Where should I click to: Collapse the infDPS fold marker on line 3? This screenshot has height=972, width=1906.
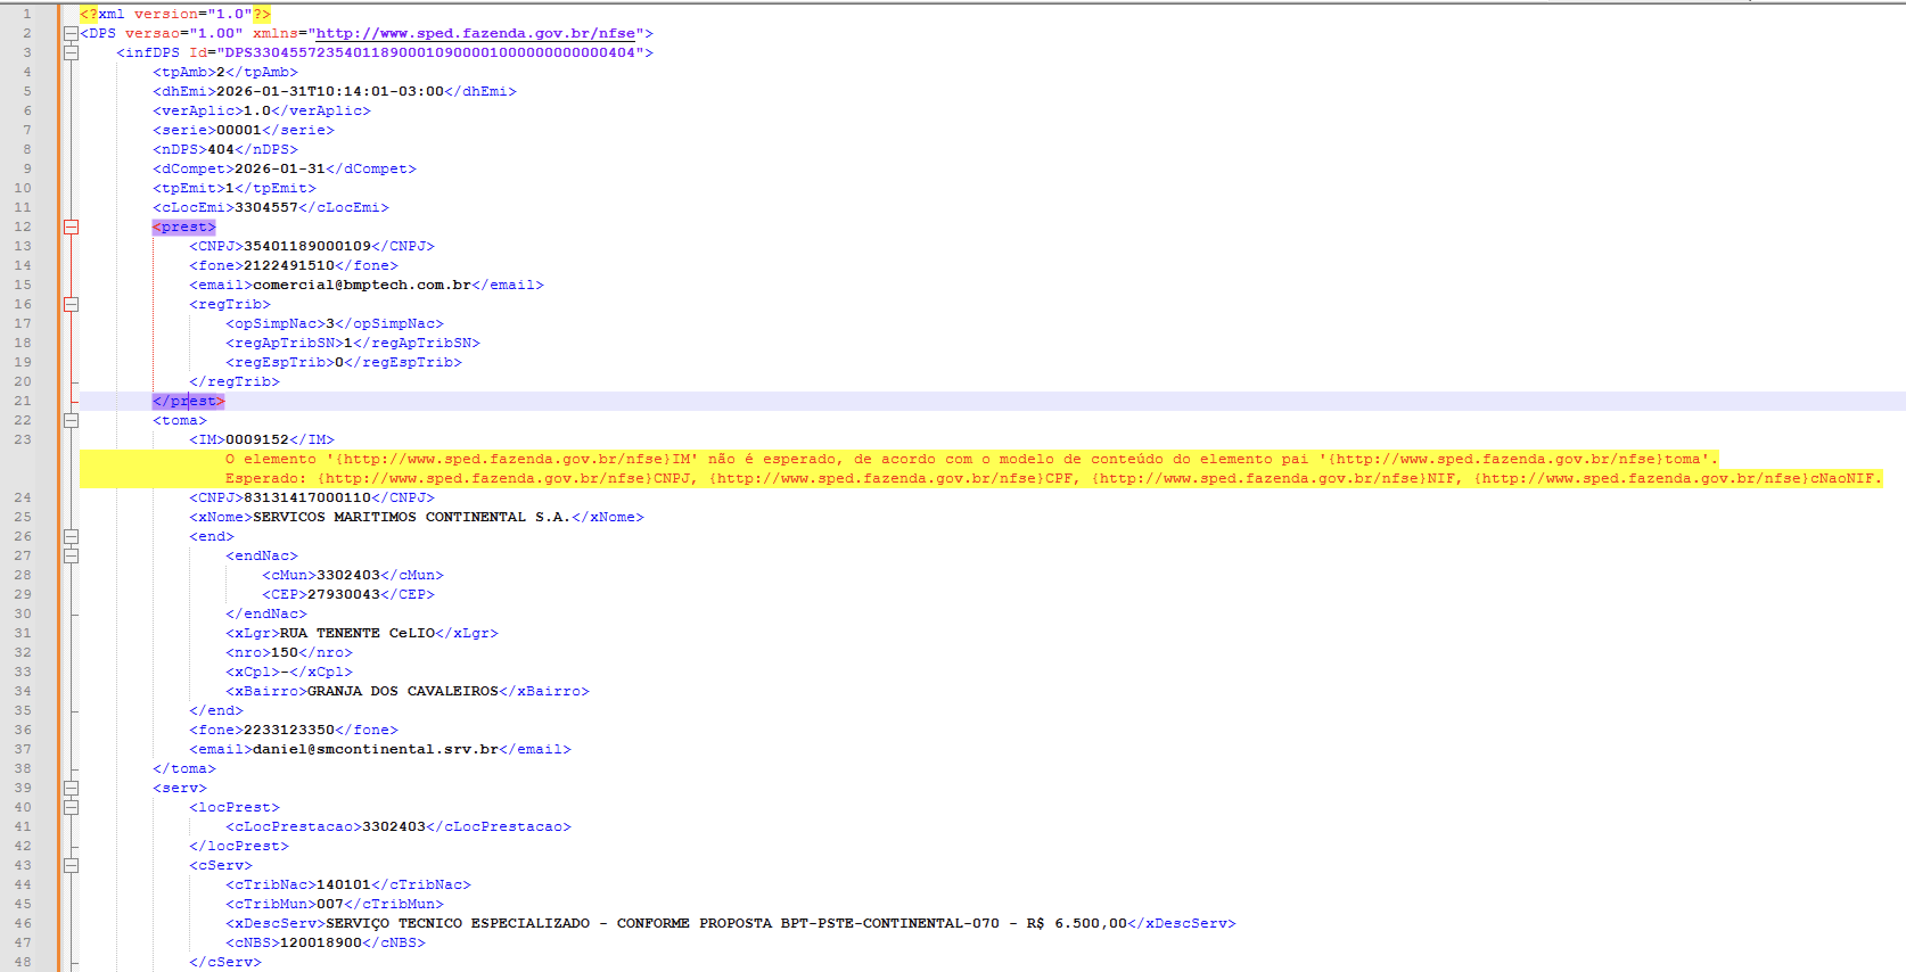[71, 52]
